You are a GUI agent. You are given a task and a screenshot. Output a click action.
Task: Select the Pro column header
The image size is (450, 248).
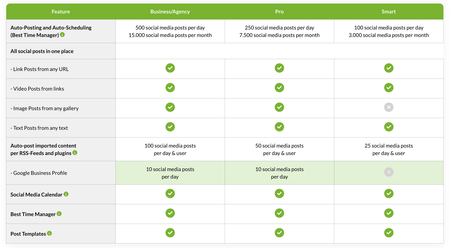click(279, 12)
